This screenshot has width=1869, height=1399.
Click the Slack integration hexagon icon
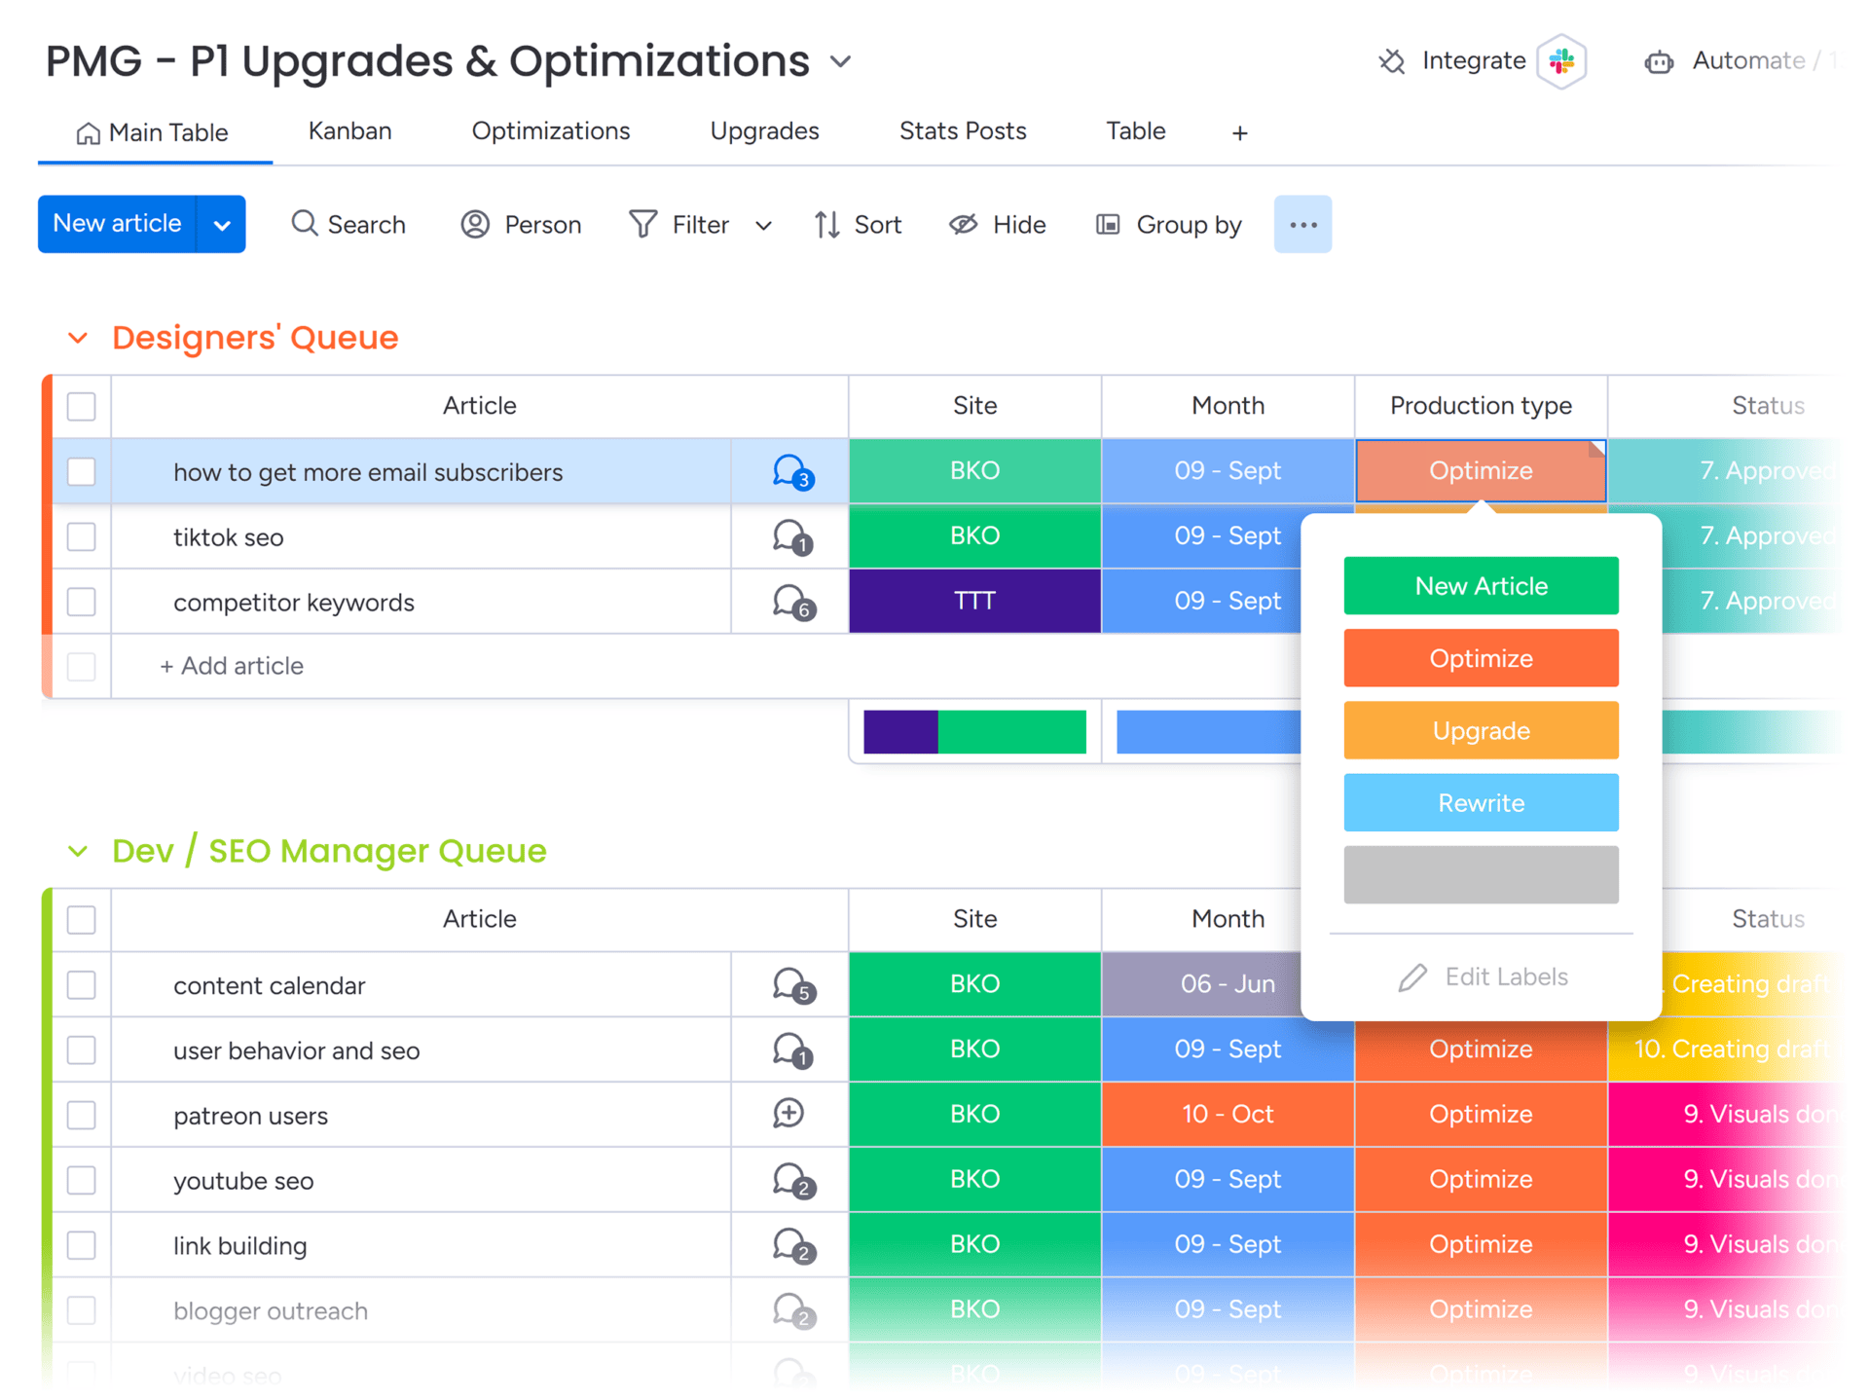pos(1561,60)
